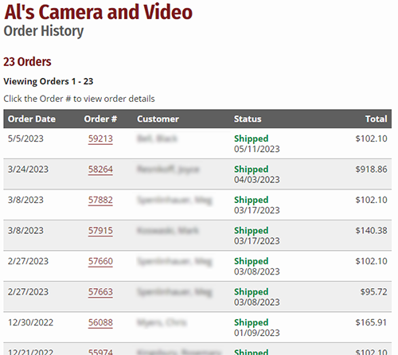Click the Status column header

(x=248, y=119)
